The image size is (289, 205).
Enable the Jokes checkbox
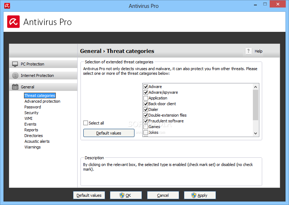click(146, 132)
